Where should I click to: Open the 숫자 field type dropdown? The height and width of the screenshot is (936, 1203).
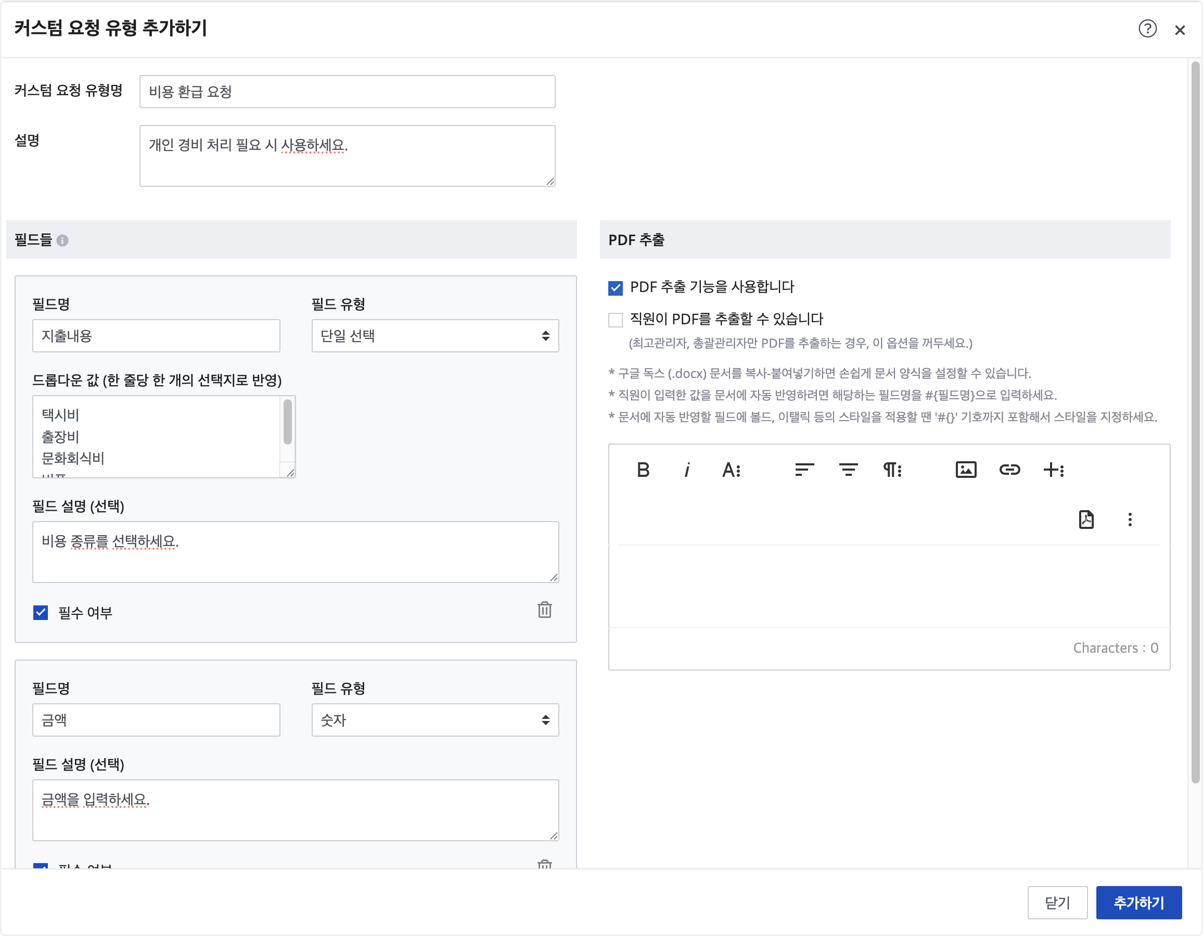tap(434, 720)
